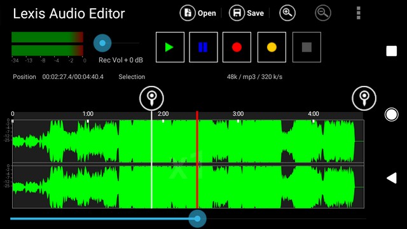Save the current audio file

[x=246, y=13]
